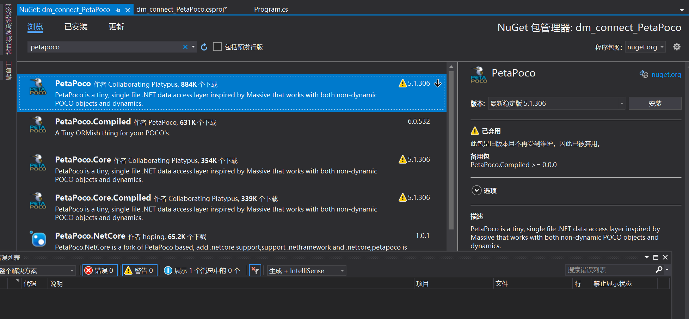This screenshot has width=689, height=319.
Task: Open the search history dropdown arrow
Action: (x=193, y=47)
